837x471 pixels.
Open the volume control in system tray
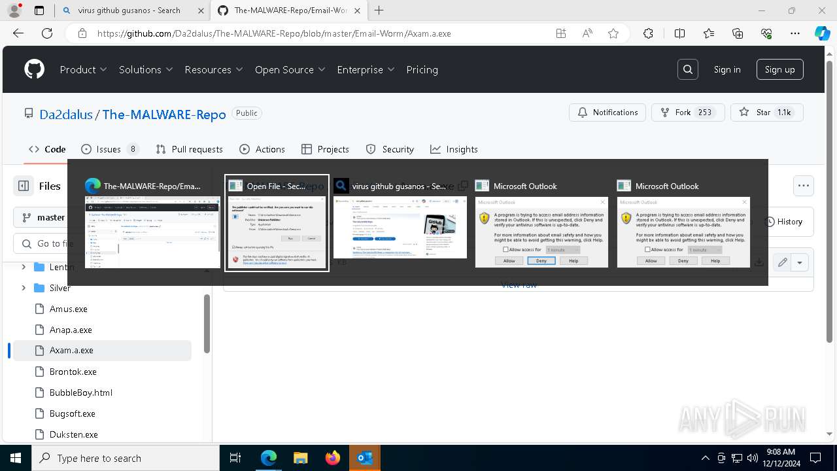pos(753,458)
